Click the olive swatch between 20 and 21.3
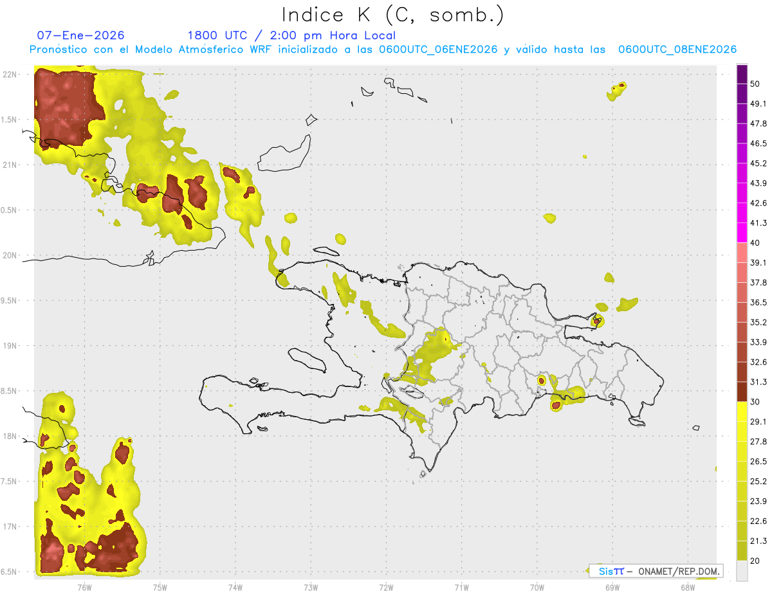Viewport: 772px width, 596px height. [x=742, y=551]
